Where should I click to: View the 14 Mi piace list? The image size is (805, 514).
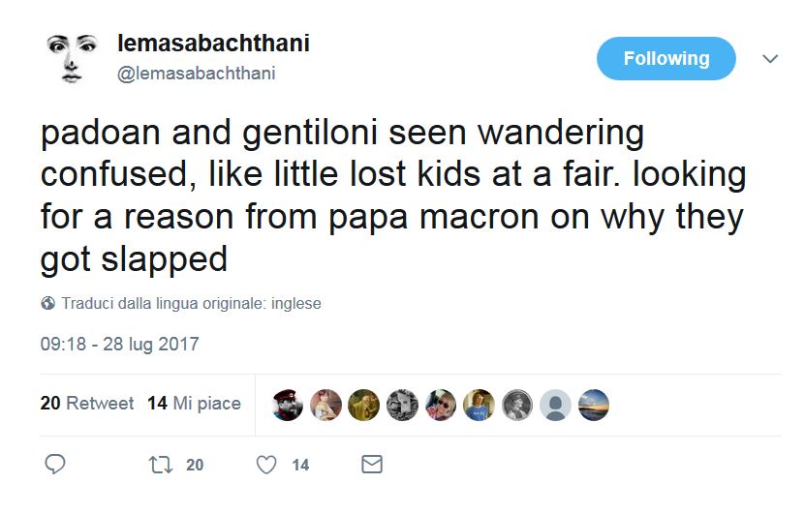click(x=194, y=404)
